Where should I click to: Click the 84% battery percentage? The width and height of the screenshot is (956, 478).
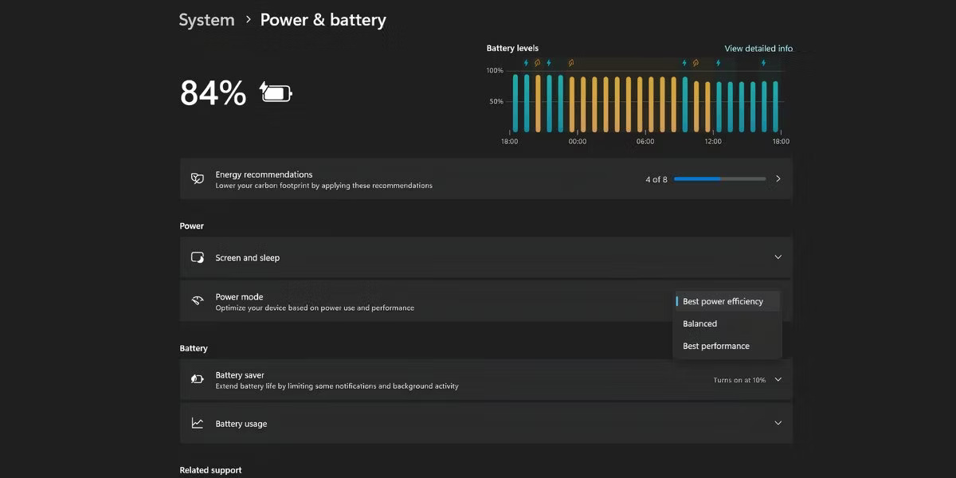[214, 93]
